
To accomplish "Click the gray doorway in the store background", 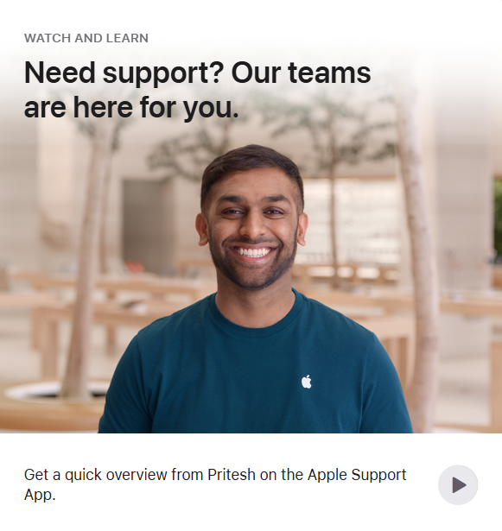I will point(148,225).
